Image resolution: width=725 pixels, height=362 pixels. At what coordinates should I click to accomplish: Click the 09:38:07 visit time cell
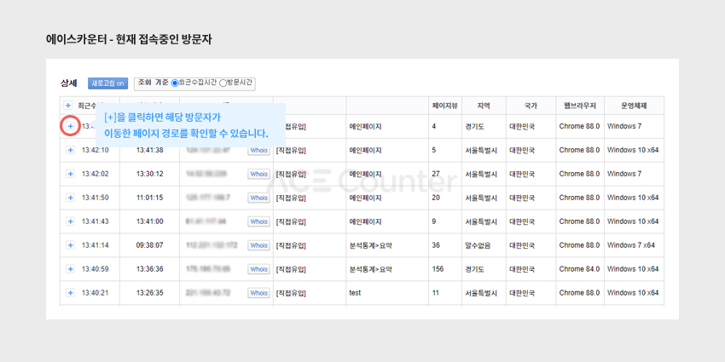coord(149,245)
